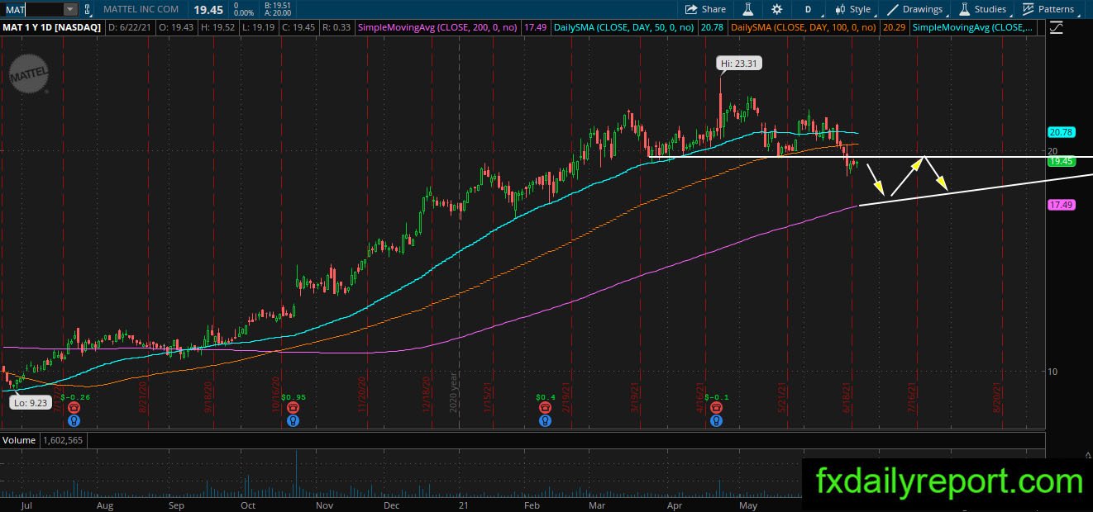Open the flask Edit Studies icon
The width and height of the screenshot is (1093, 512).
click(747, 9)
